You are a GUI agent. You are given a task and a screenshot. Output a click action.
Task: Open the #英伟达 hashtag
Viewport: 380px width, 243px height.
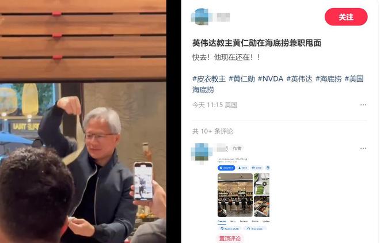tap(299, 79)
